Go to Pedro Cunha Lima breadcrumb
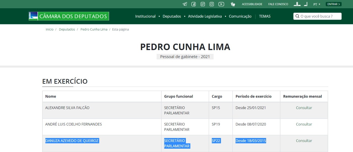 [94, 29]
